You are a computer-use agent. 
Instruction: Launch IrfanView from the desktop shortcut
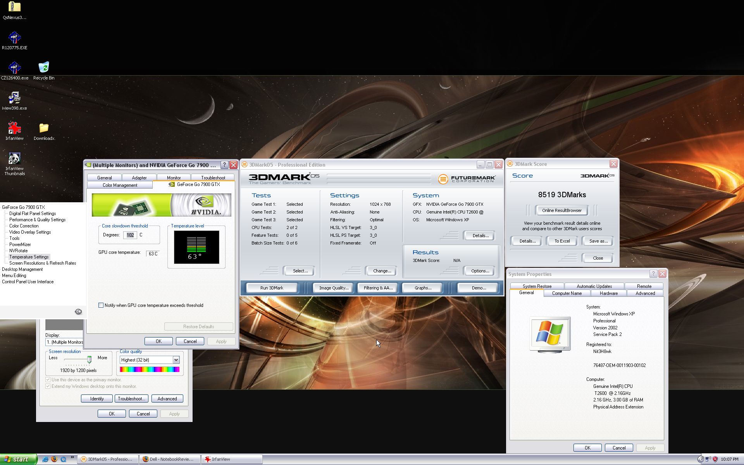(14, 131)
